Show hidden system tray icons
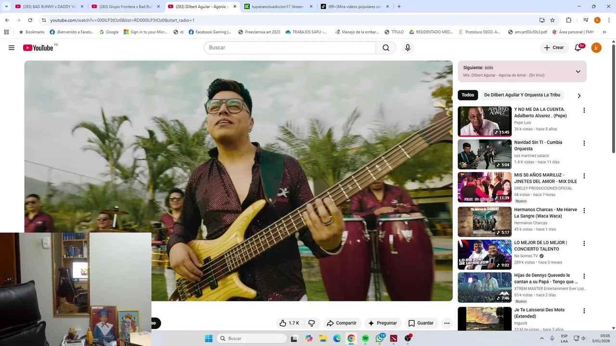 542,338
